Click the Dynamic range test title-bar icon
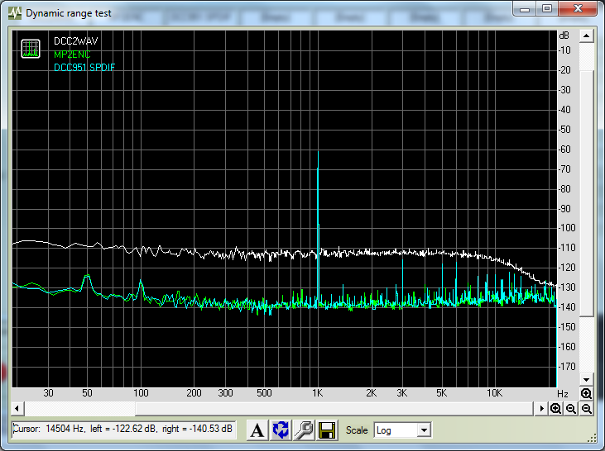Image resolution: width=605 pixels, height=451 pixels. [x=15, y=13]
